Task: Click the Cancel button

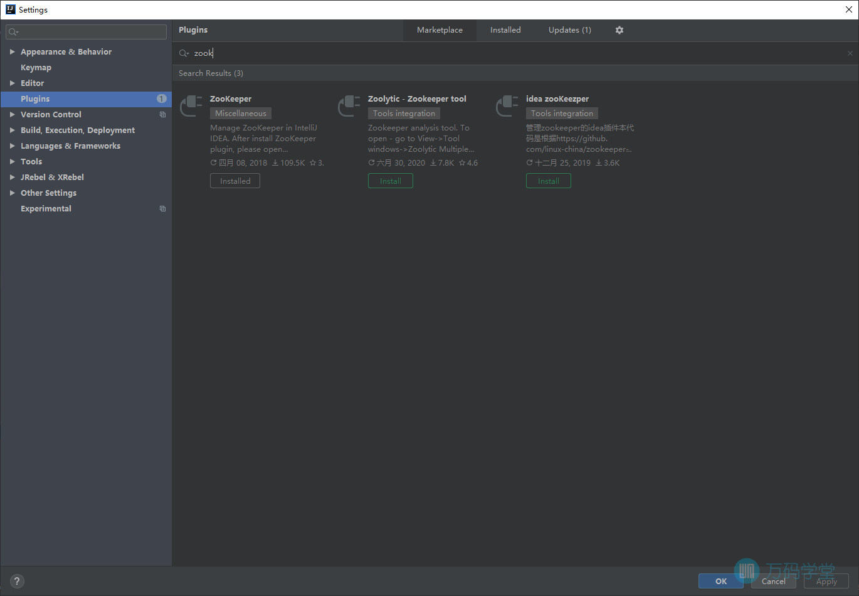Action: [774, 581]
